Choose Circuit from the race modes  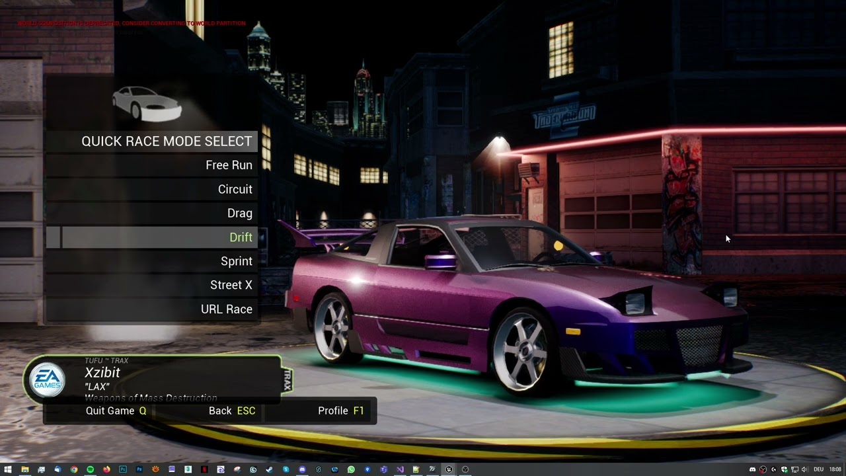[235, 189]
